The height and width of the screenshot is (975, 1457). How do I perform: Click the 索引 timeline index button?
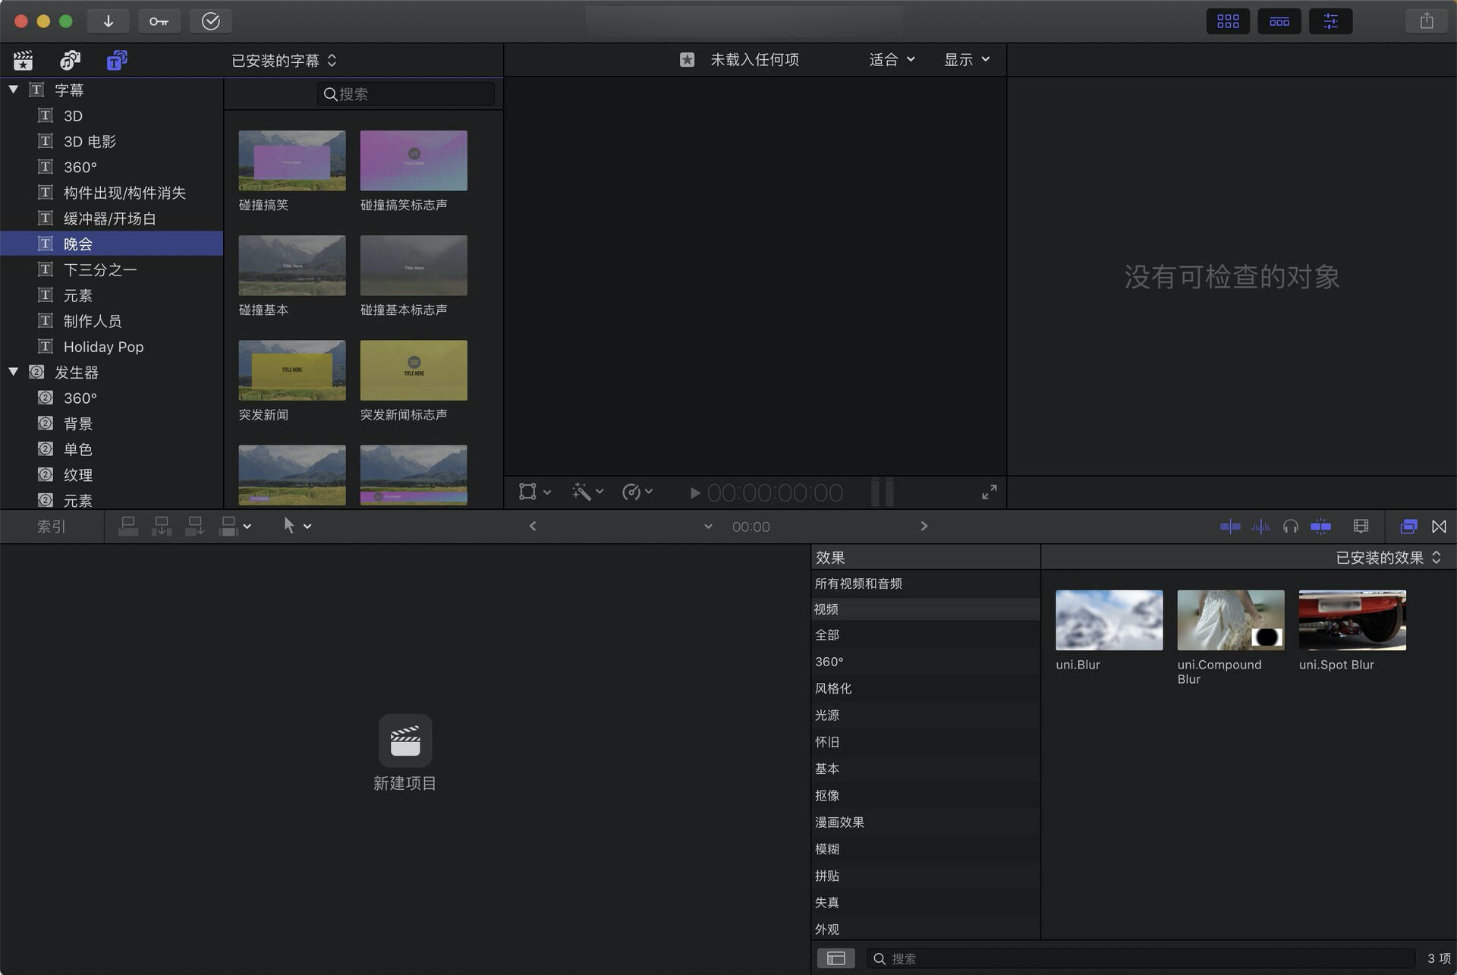click(x=52, y=527)
